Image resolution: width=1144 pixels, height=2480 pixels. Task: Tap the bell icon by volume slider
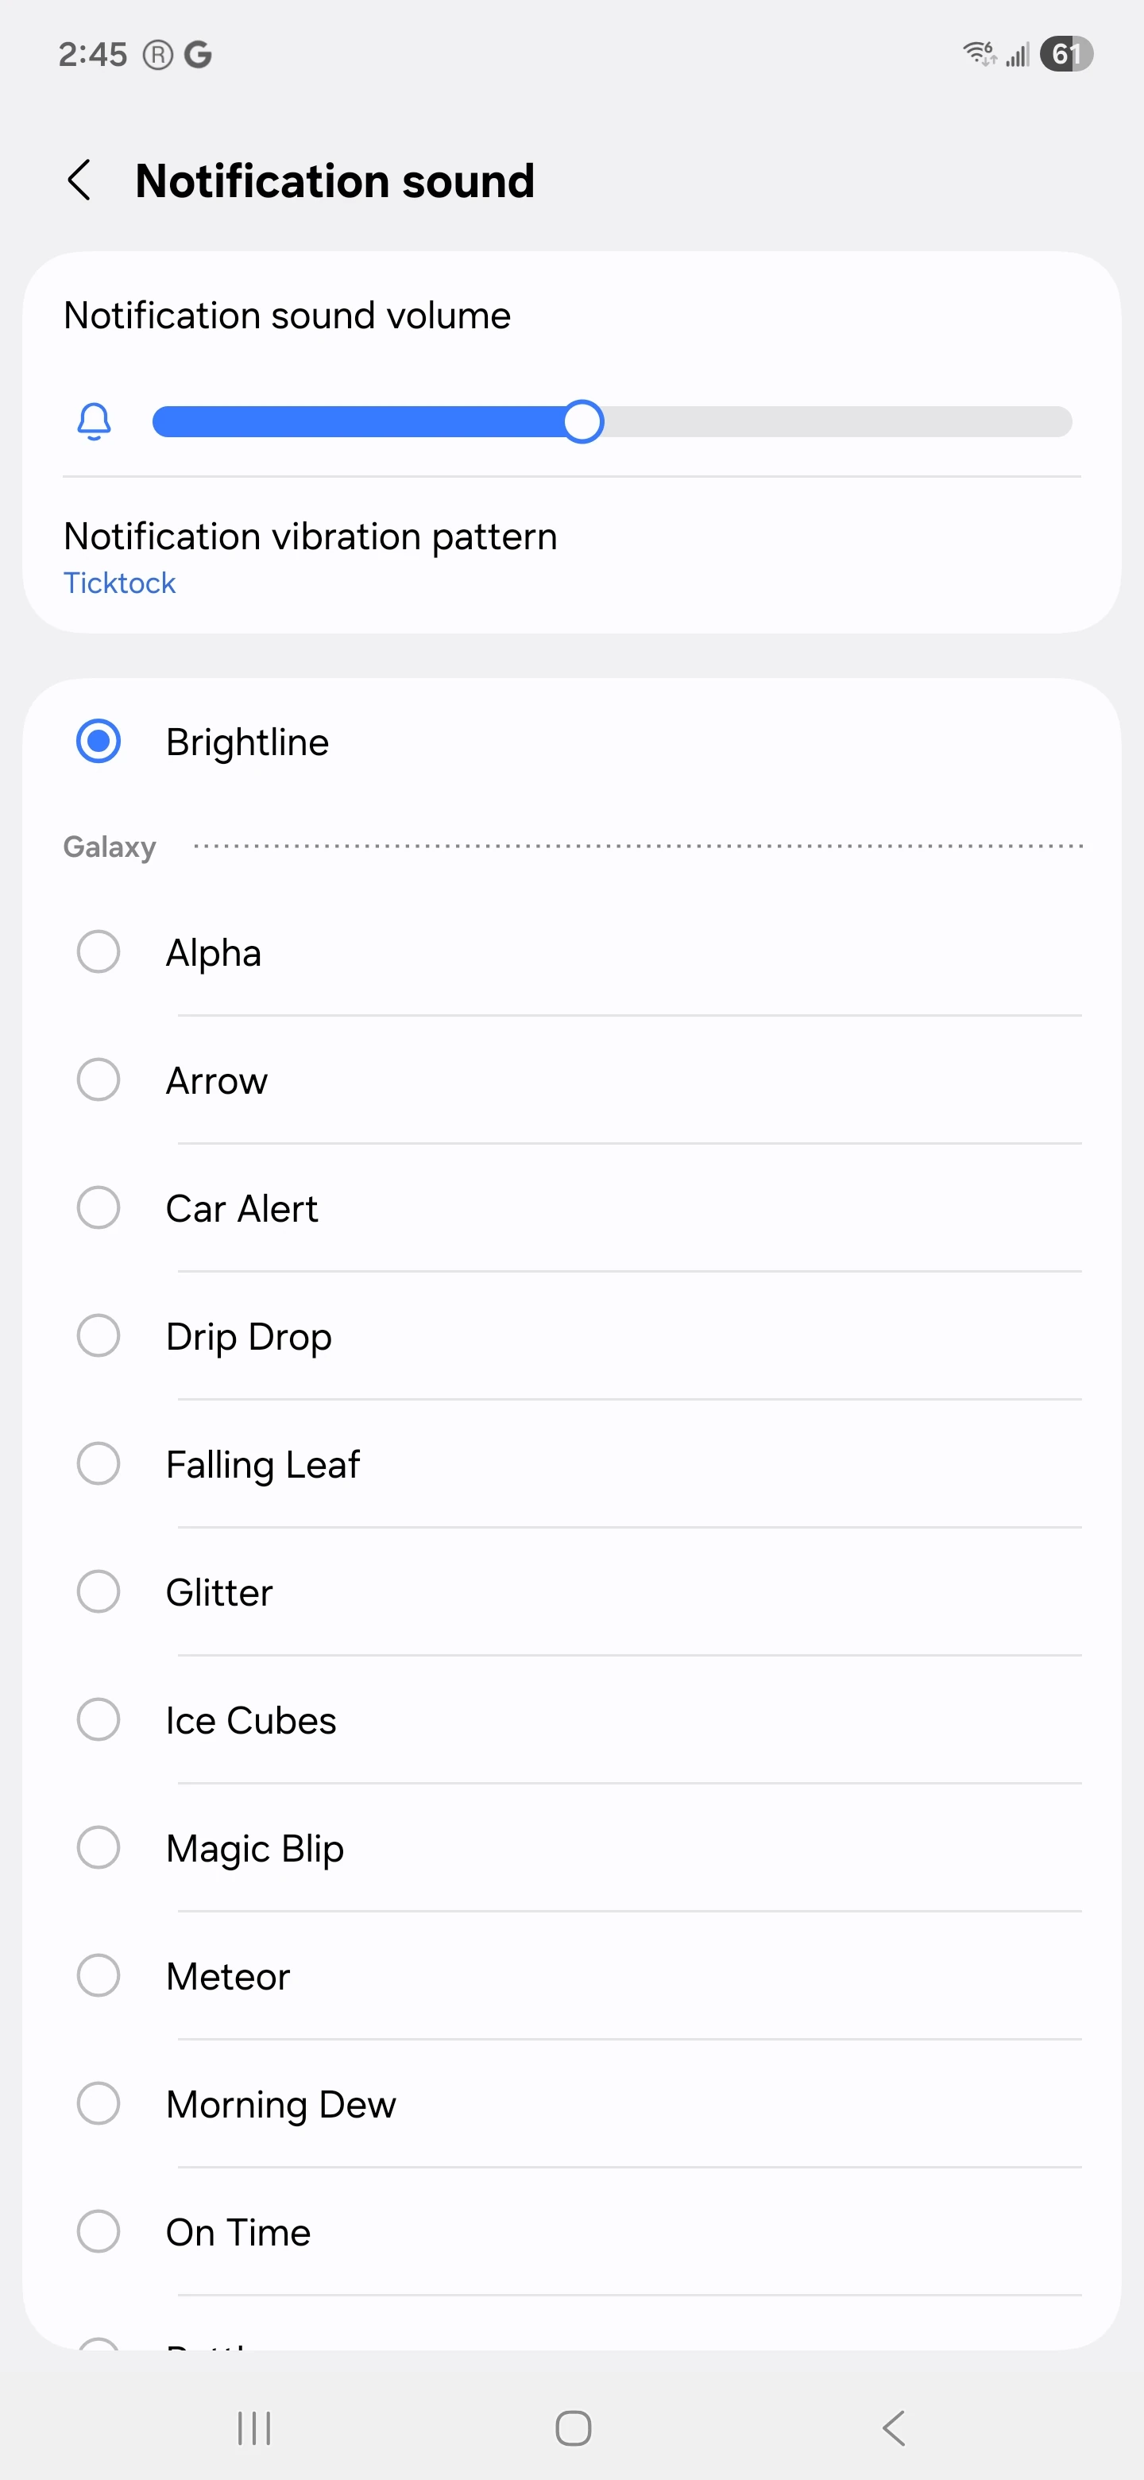click(95, 421)
